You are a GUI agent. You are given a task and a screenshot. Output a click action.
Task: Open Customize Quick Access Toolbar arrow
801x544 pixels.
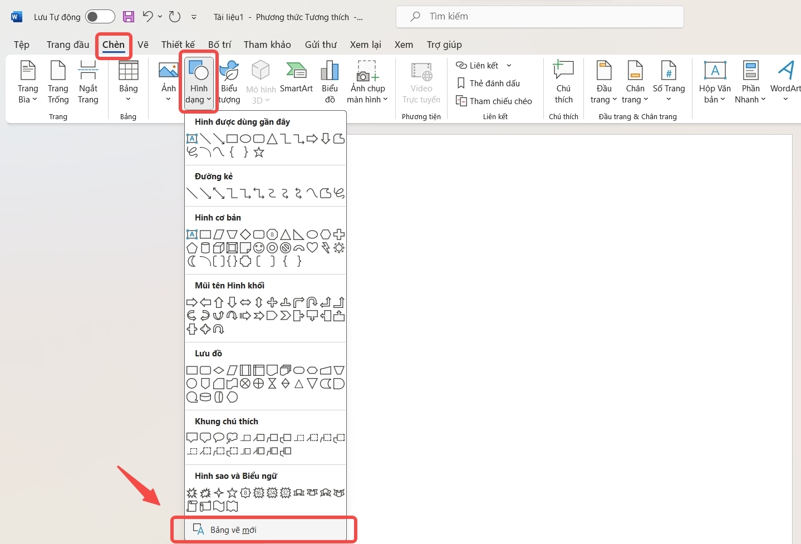coord(194,17)
